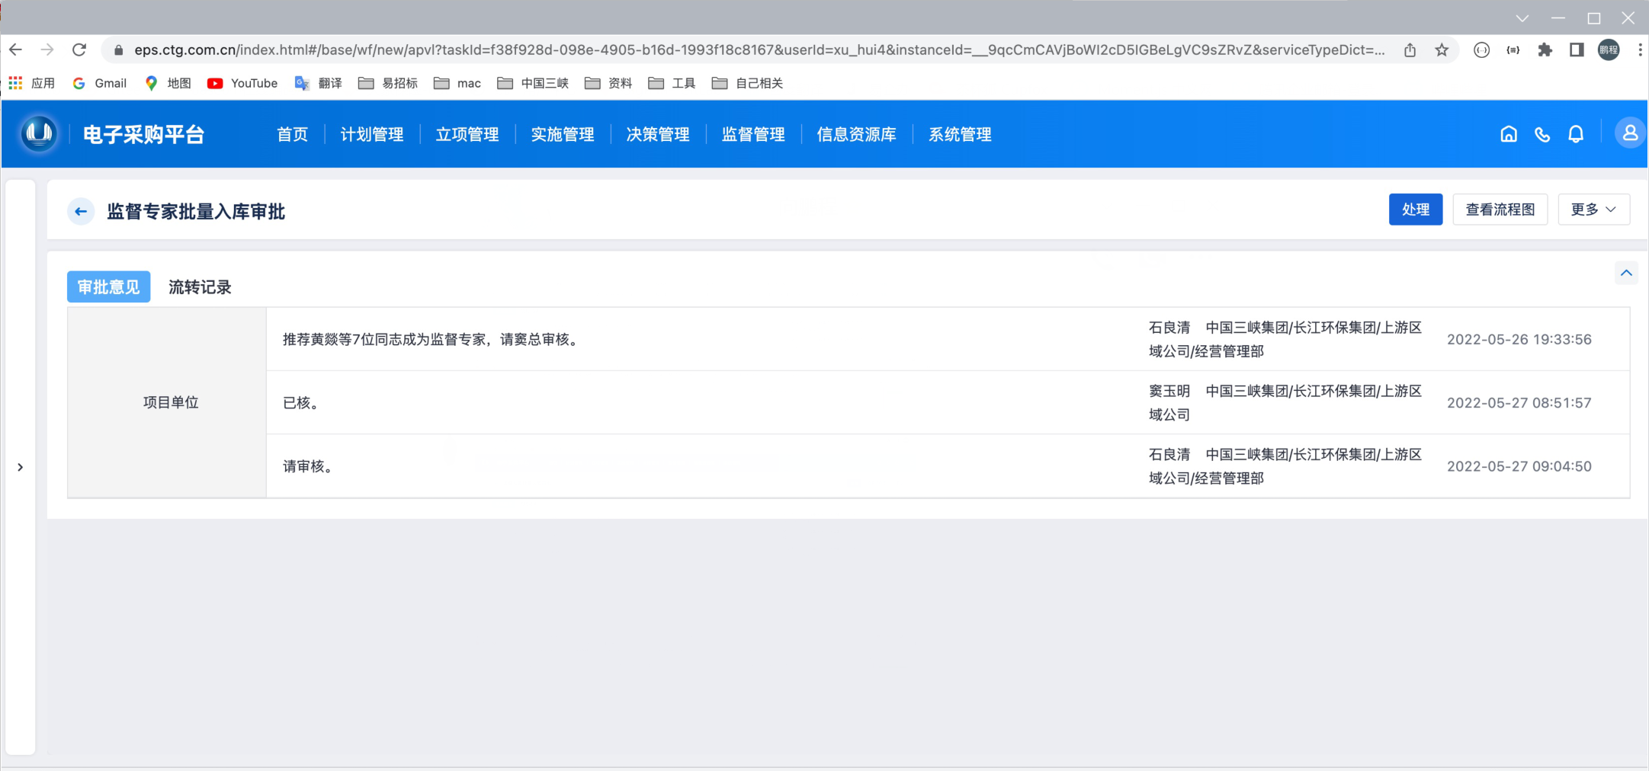
Task: Click the browser forward arrow
Action: (x=47, y=50)
